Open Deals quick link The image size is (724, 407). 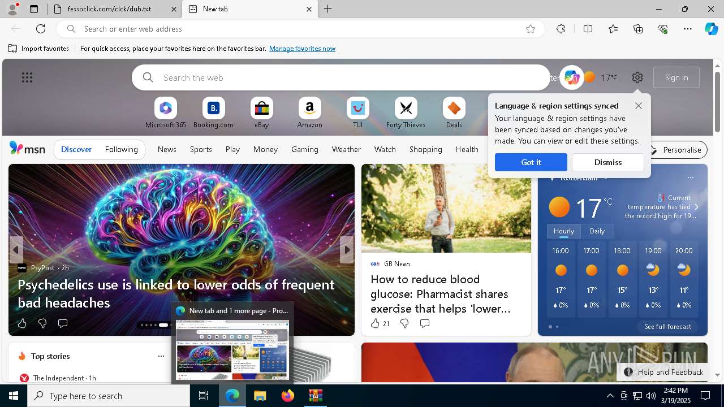pos(454,113)
